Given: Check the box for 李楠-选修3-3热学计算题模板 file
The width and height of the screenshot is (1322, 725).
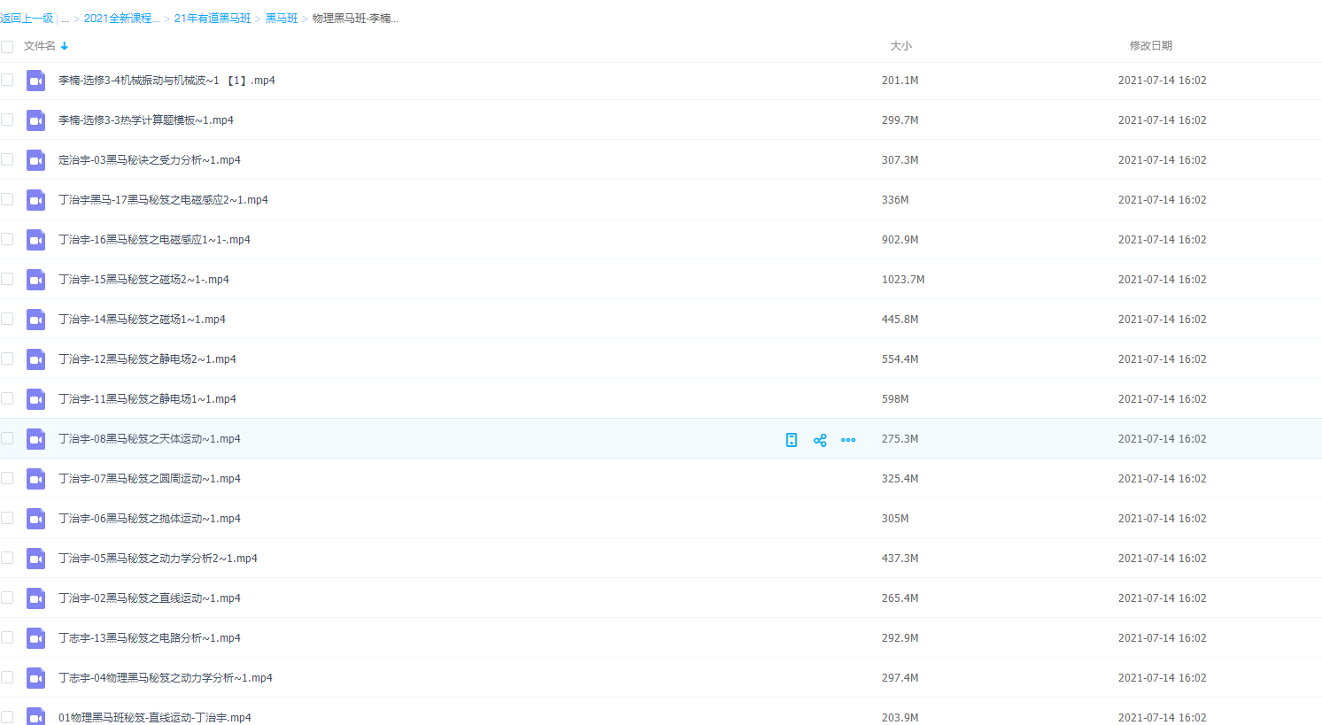Looking at the screenshot, I should [x=7, y=120].
